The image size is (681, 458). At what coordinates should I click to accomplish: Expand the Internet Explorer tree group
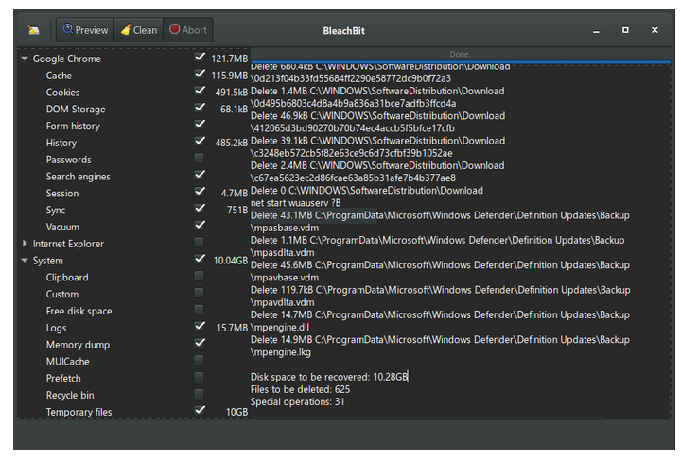tap(25, 244)
